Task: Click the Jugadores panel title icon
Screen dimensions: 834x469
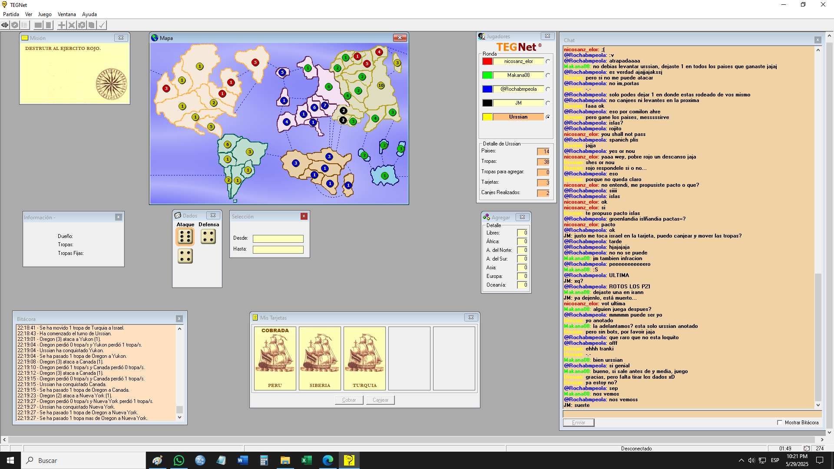Action: coord(482,36)
